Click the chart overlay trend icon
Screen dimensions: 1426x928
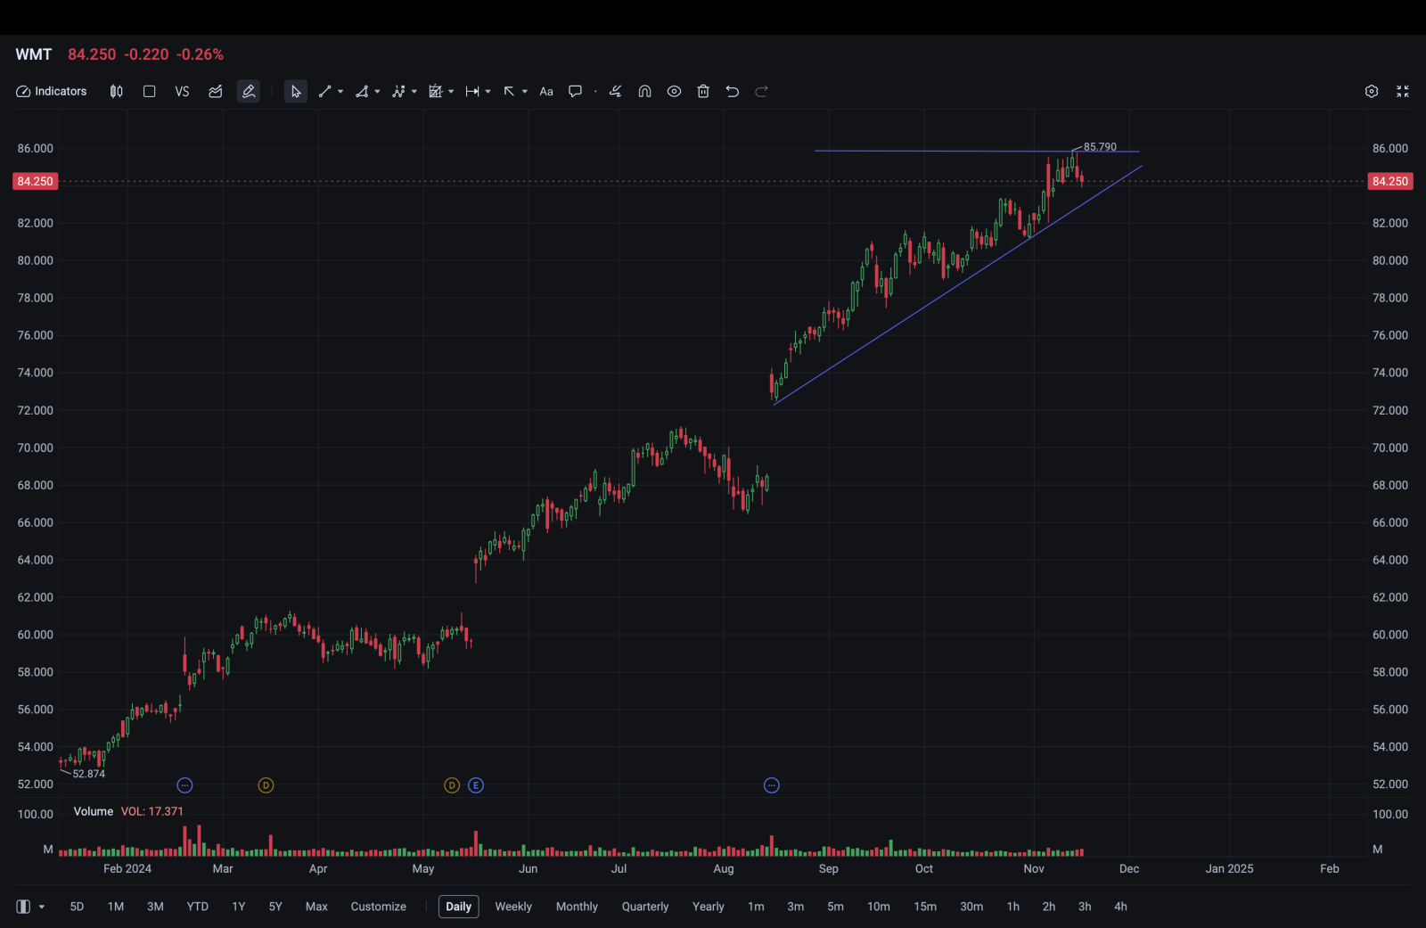(x=216, y=91)
